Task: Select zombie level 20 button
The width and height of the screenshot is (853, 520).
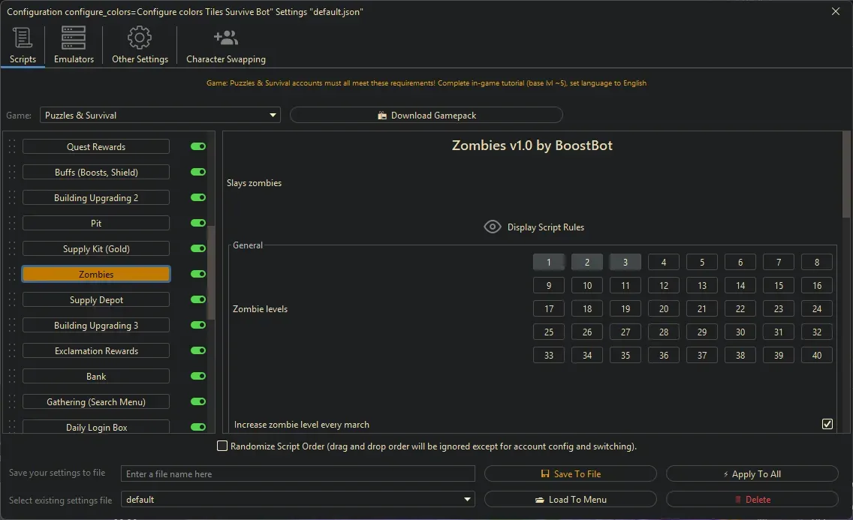Action: click(664, 309)
